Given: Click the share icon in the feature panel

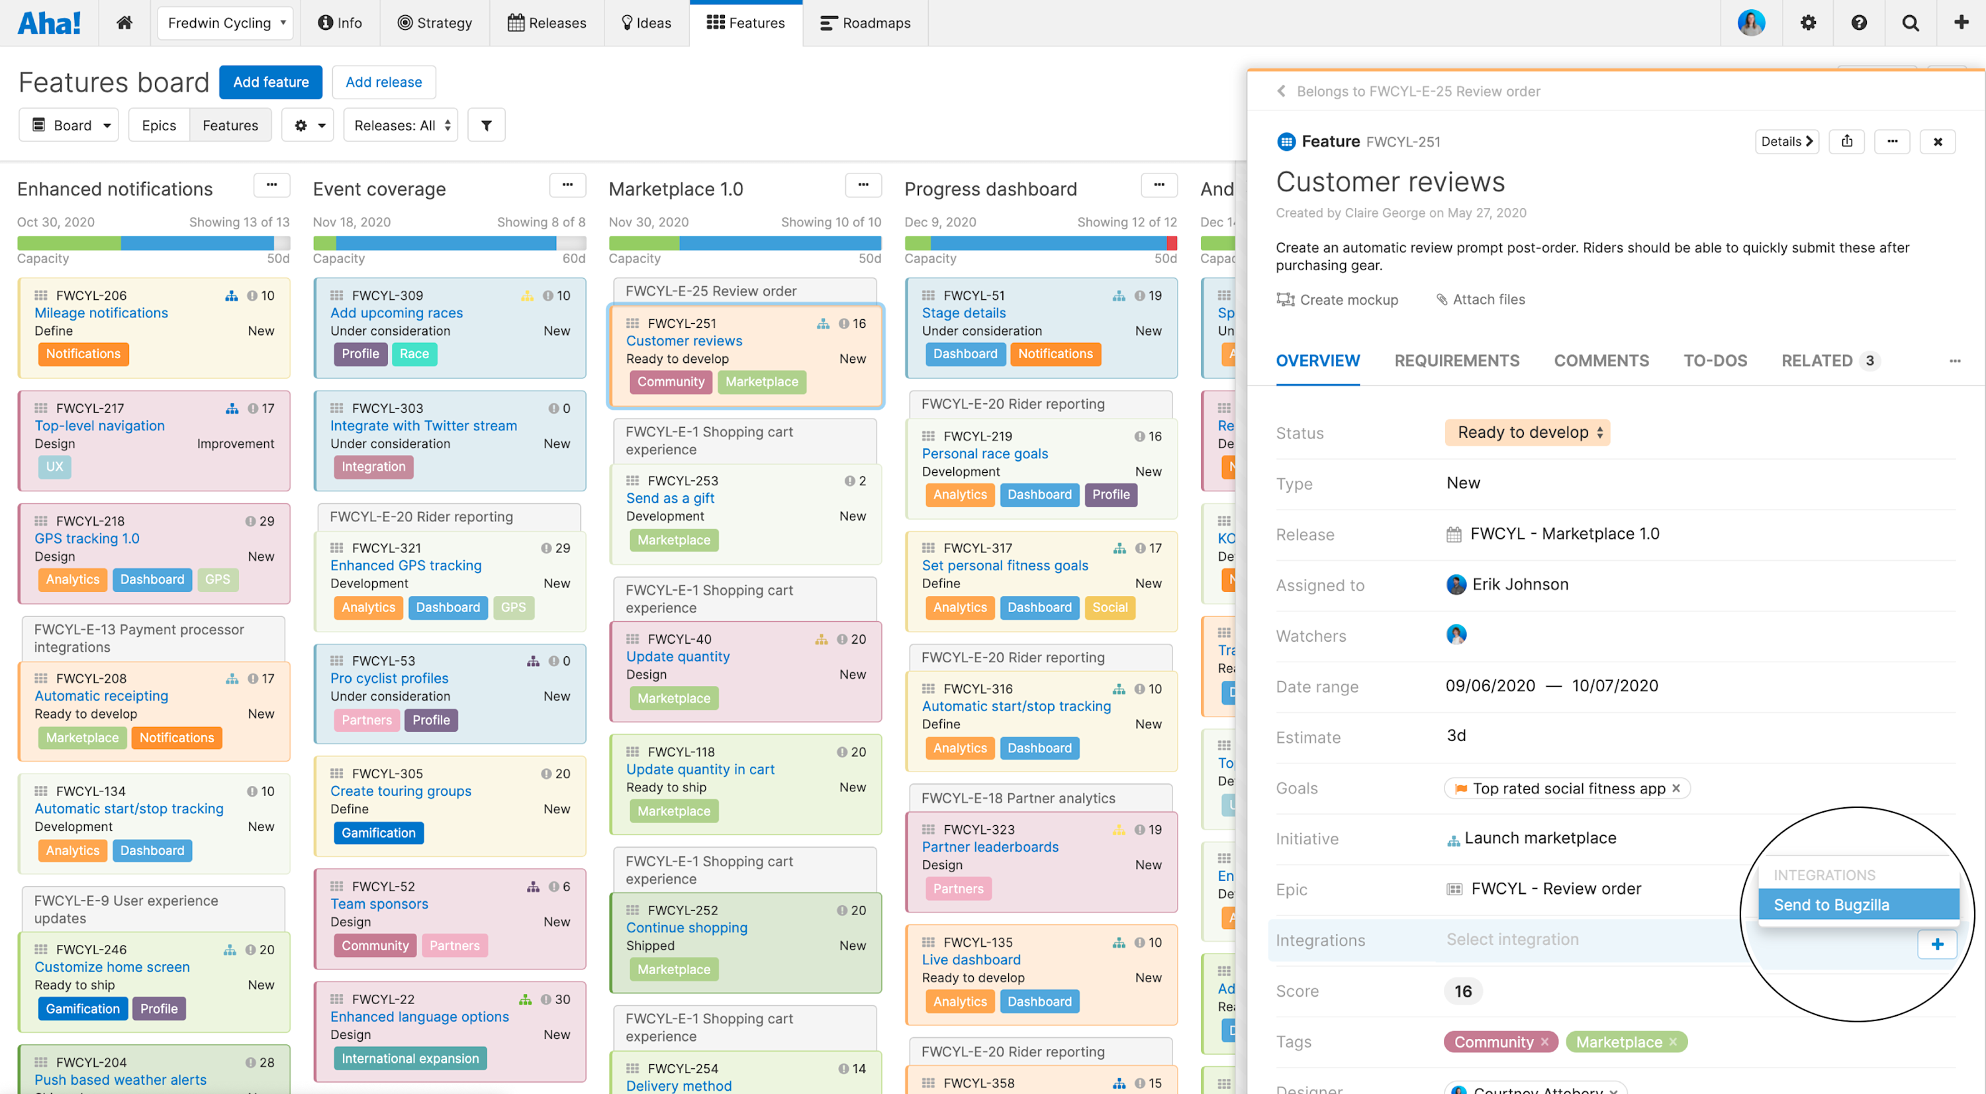Looking at the screenshot, I should point(1846,141).
